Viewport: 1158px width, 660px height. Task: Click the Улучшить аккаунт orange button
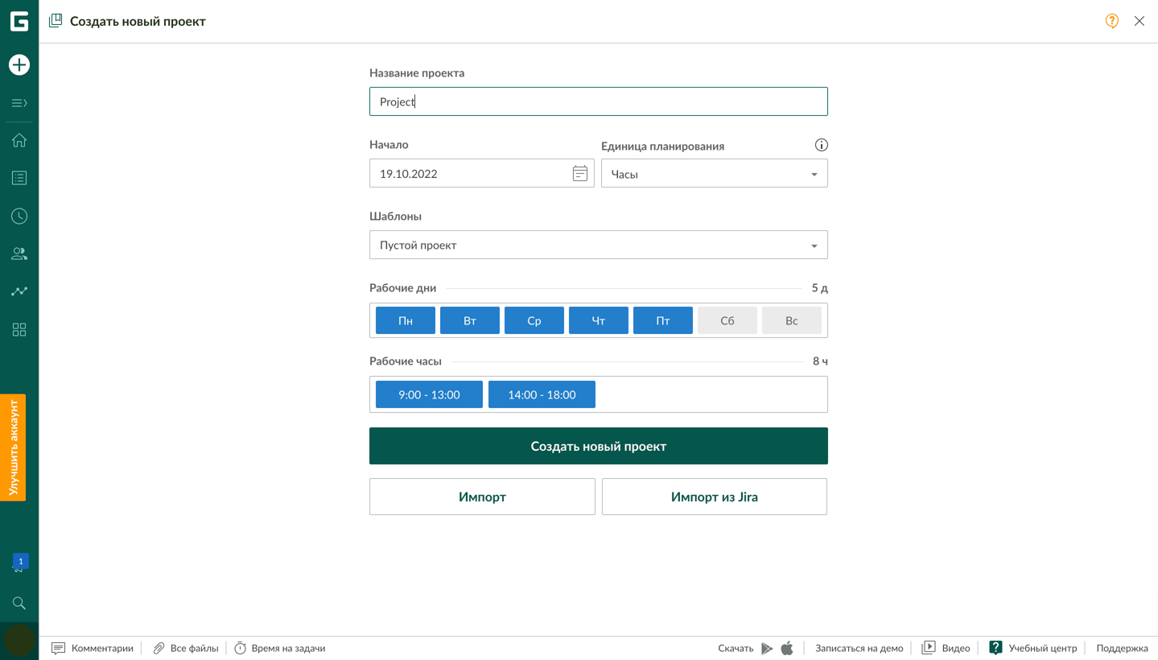coord(13,448)
